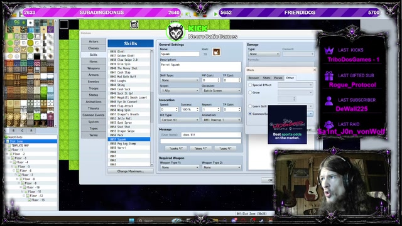The height and width of the screenshot is (226, 402).
Task: Switch to the States database tab
Action: [x=94, y=95]
